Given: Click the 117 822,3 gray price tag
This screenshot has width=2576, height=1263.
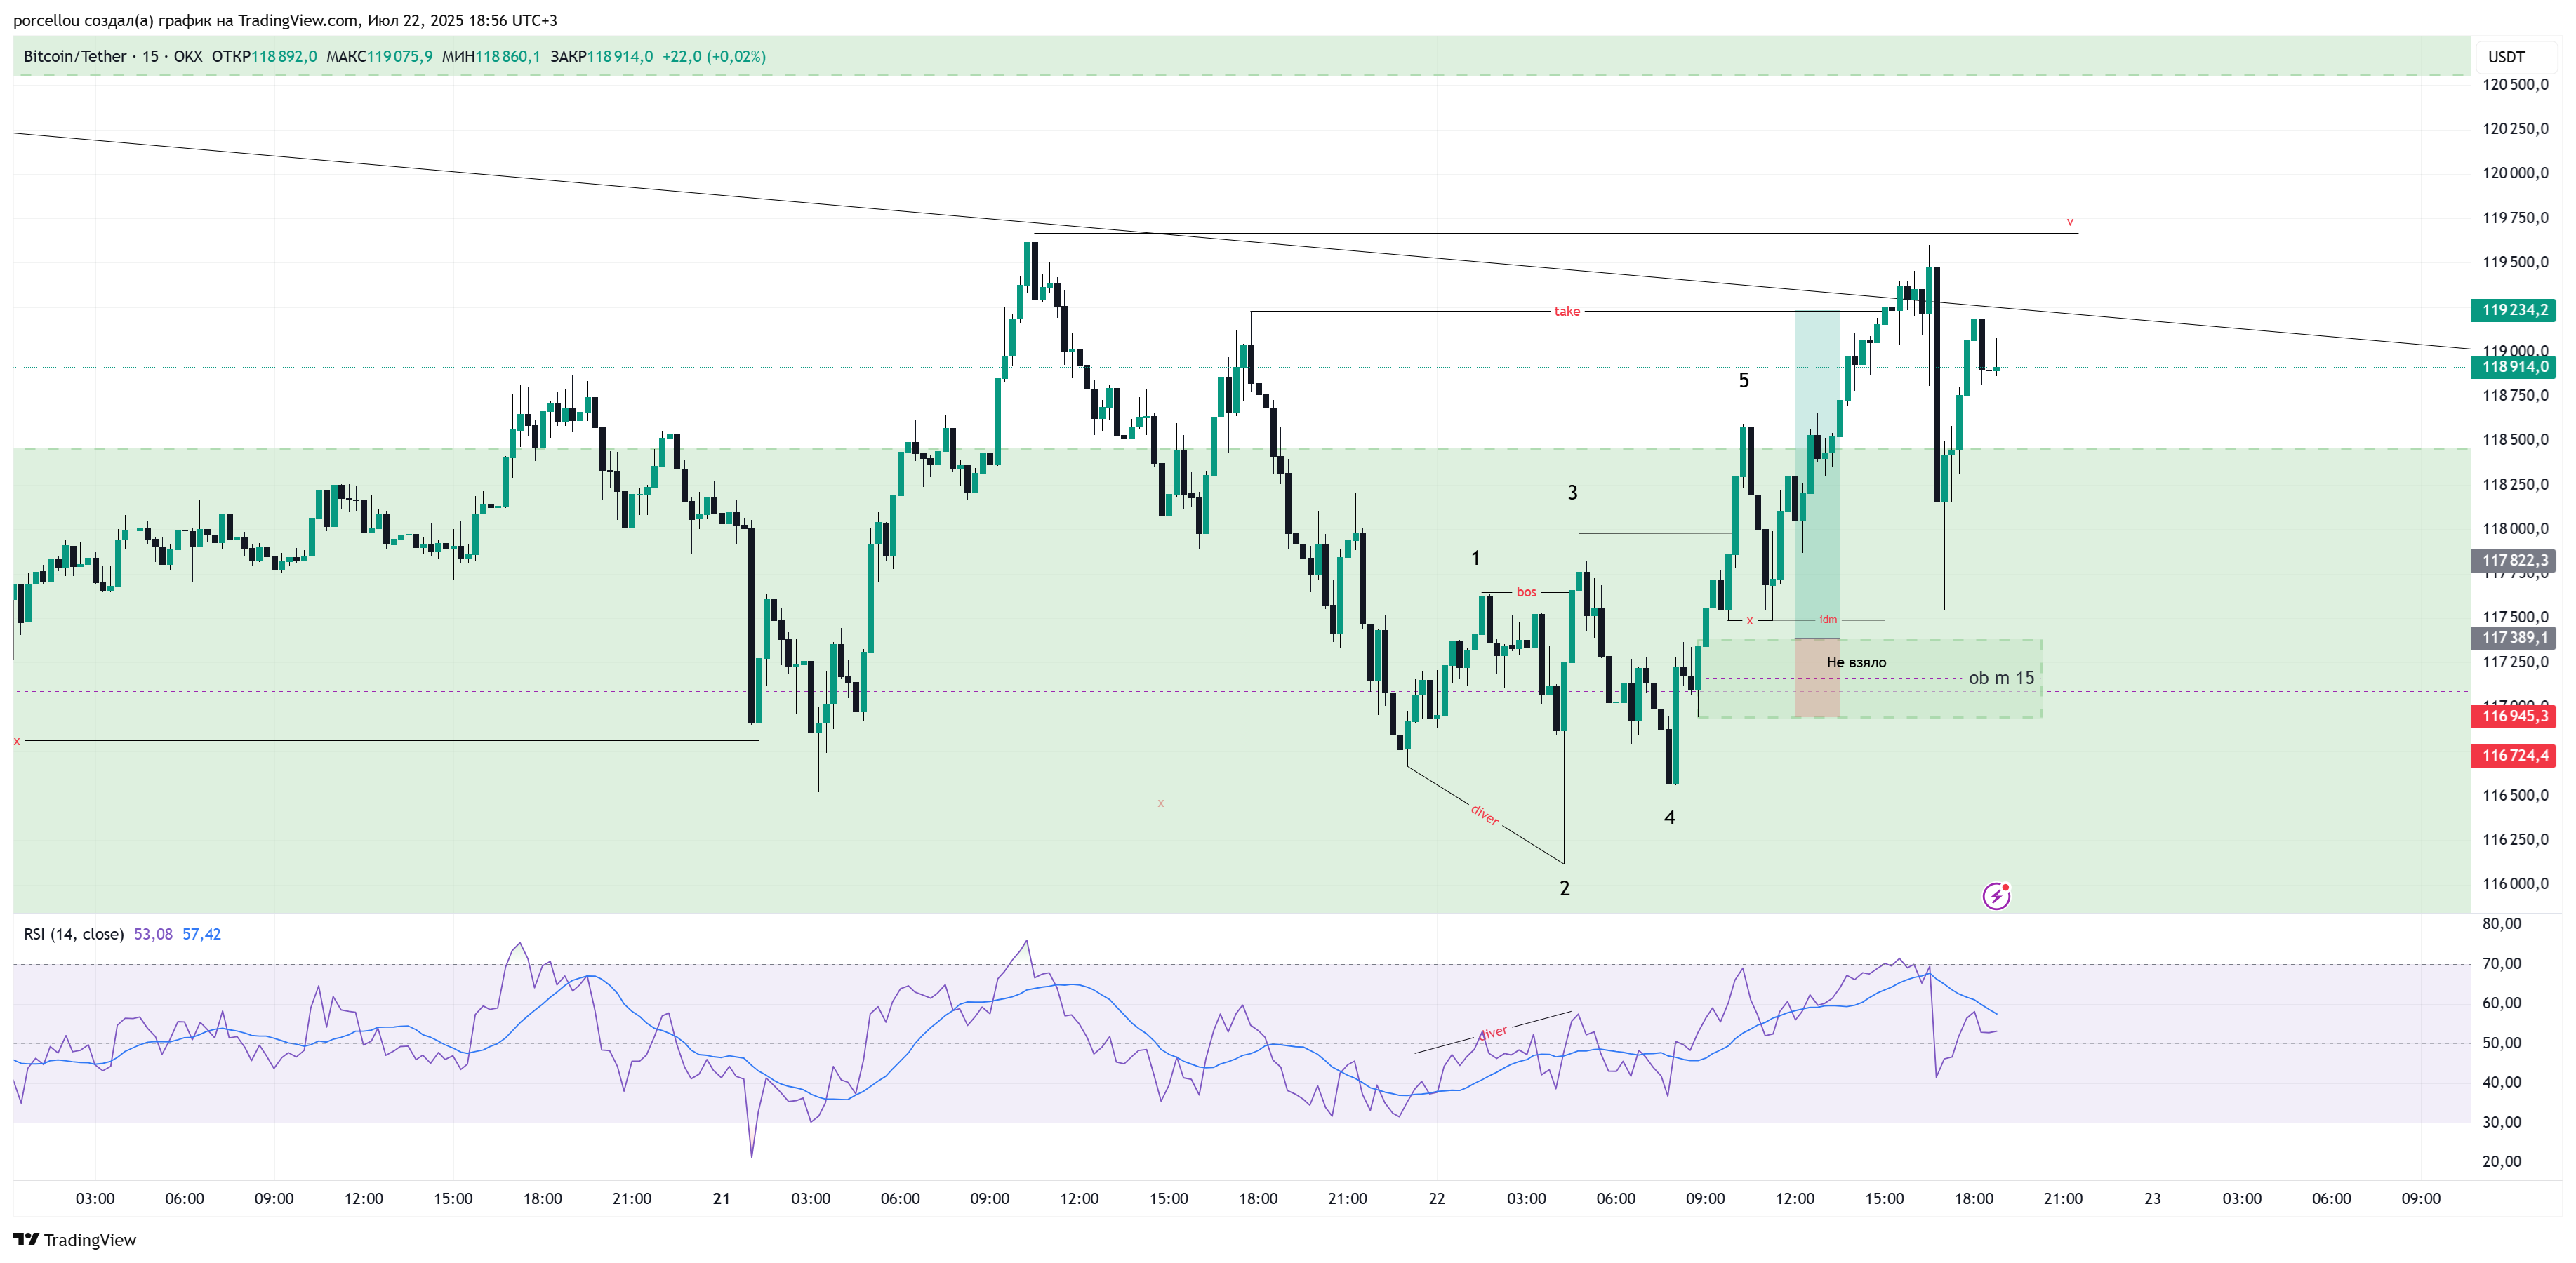Looking at the screenshot, I should [2513, 561].
